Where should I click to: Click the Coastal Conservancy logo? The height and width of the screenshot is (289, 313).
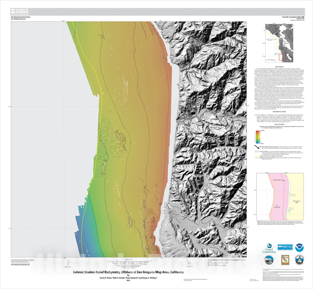click(269, 248)
